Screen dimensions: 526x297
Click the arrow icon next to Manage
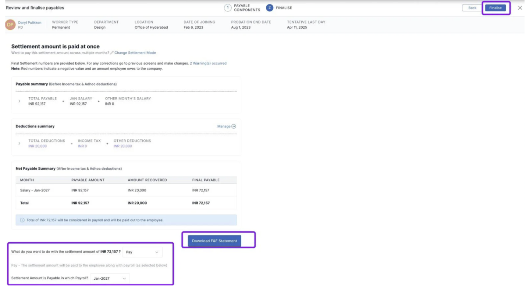234,126
